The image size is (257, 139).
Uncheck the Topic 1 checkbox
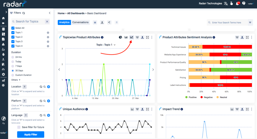click(x=13, y=32)
